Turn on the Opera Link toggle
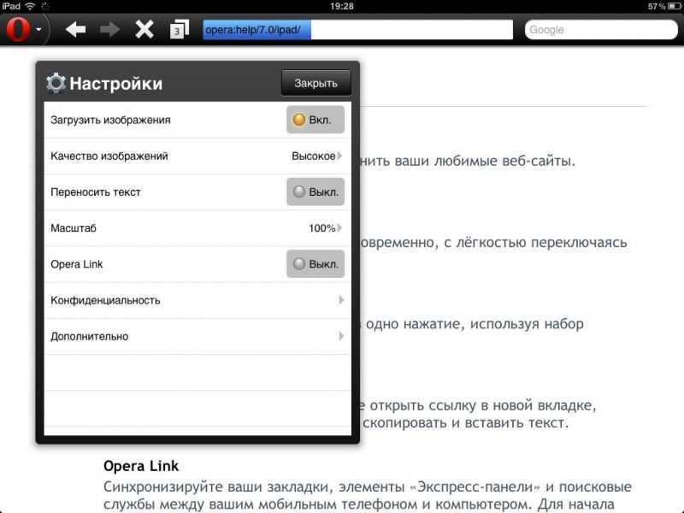 click(315, 264)
